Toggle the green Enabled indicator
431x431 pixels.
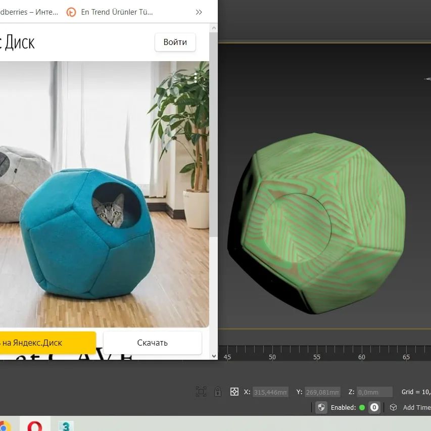pos(362,407)
